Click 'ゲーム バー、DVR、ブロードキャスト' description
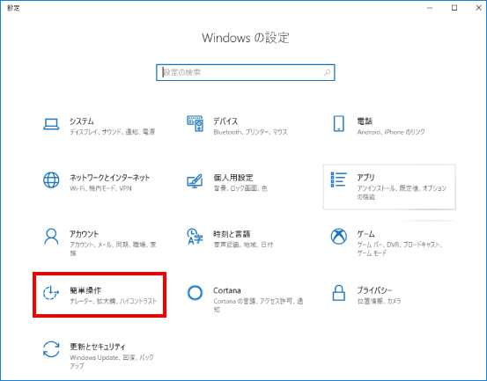Viewport: 487px width, 381px height. tap(400, 245)
